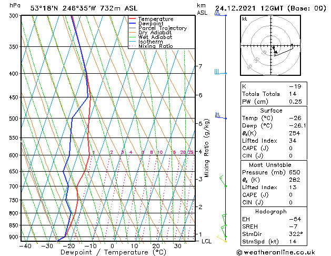This screenshot has width=331, height=256.
Task: Click the grey Parcel Trajectory legend line
Action: 132,28
